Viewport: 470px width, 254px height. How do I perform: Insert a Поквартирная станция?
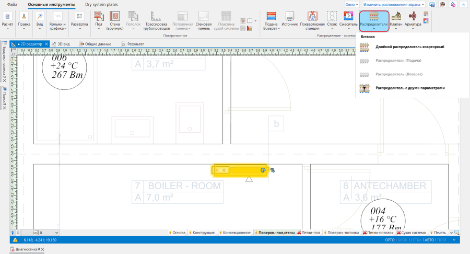pos(312,20)
